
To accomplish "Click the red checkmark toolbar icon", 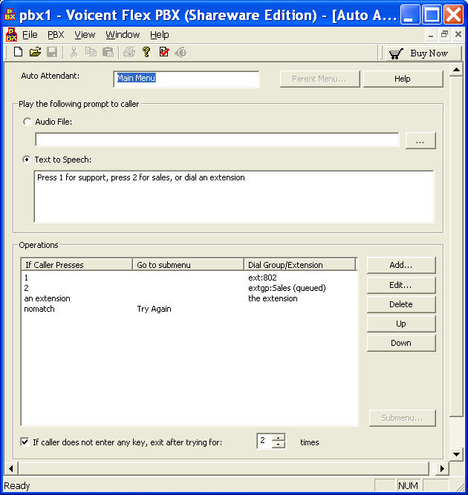I will coord(164,52).
